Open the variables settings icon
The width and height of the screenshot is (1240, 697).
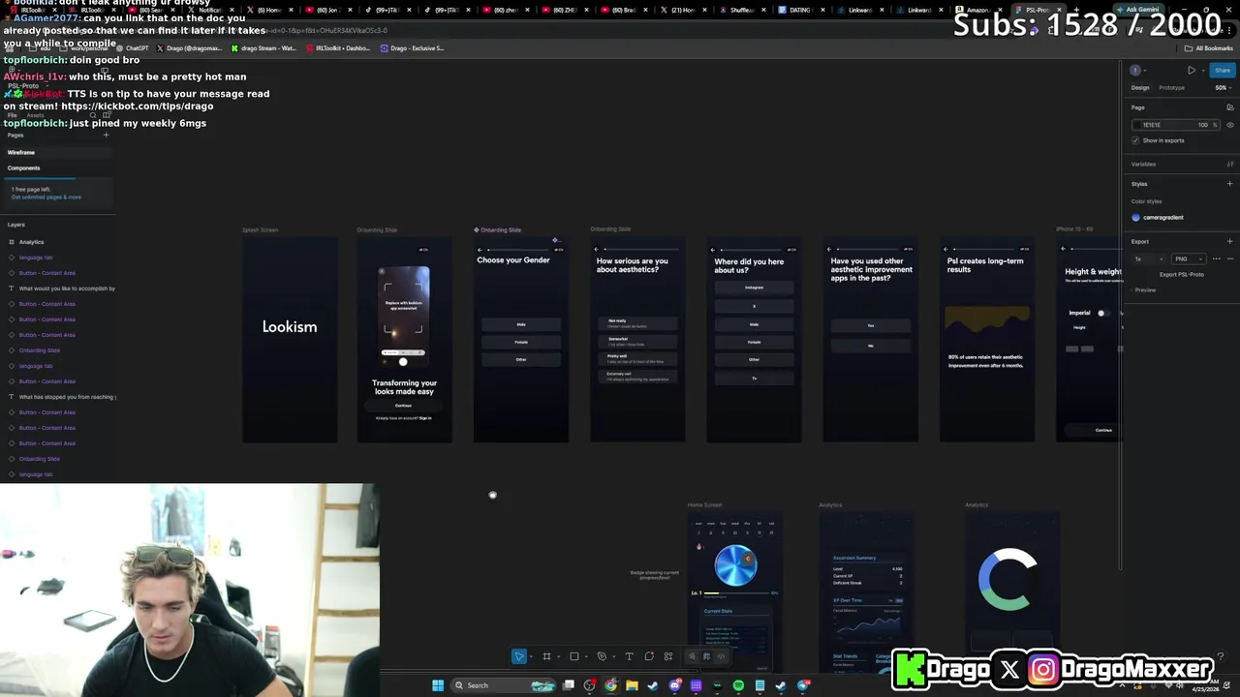(x=1230, y=164)
